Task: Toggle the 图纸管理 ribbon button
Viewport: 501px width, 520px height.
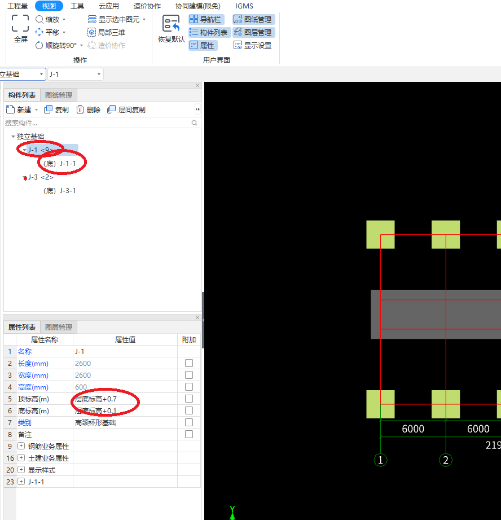Action: 253,20
